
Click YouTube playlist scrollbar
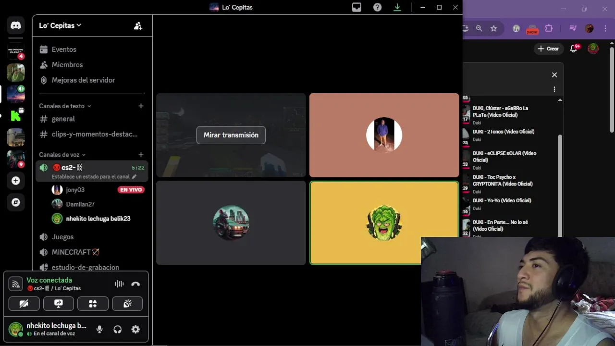click(x=560, y=185)
